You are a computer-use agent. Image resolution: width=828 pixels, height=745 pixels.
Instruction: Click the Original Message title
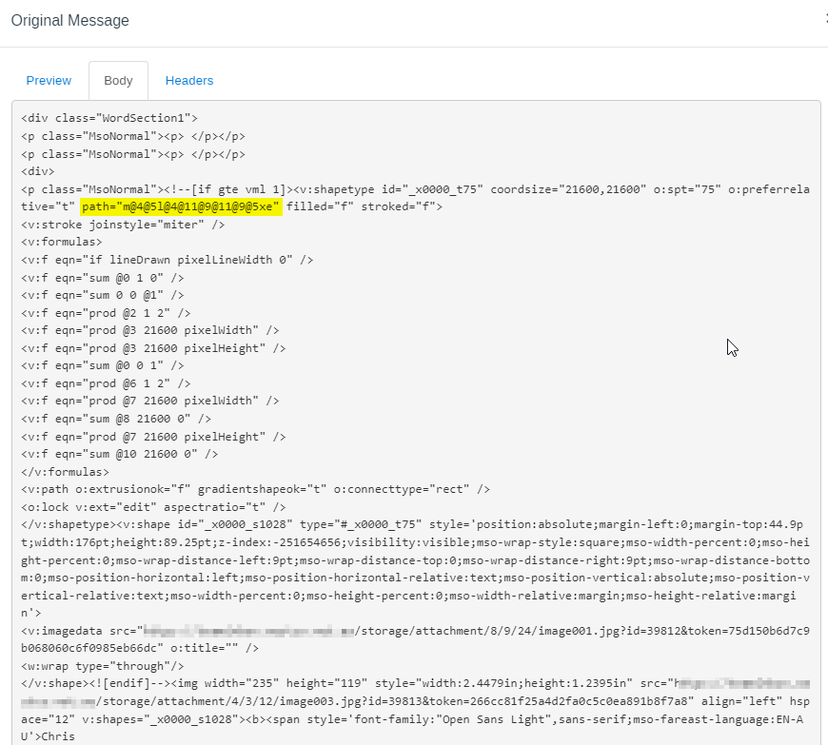pyautogui.click(x=69, y=20)
